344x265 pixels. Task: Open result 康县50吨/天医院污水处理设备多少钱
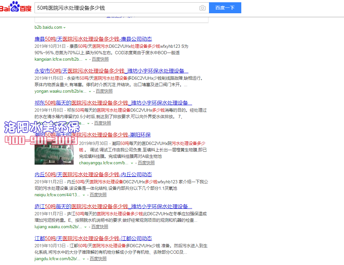[93, 39]
